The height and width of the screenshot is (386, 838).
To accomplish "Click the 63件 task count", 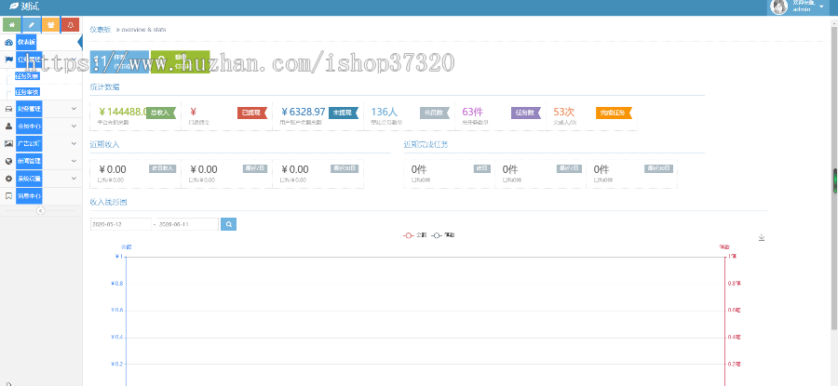I will [472, 112].
